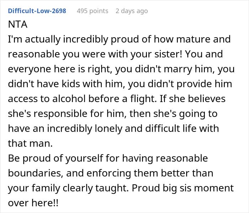The height and width of the screenshot is (213, 249).
Task: Click the words "If she believes"
Action: point(192,99)
